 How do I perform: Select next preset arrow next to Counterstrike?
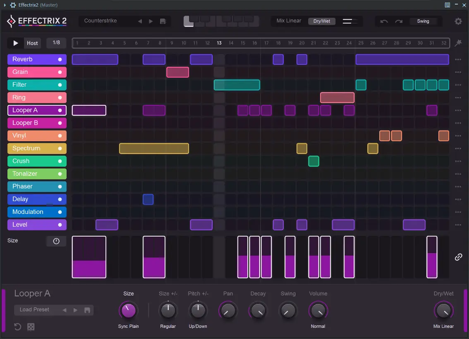(151, 21)
